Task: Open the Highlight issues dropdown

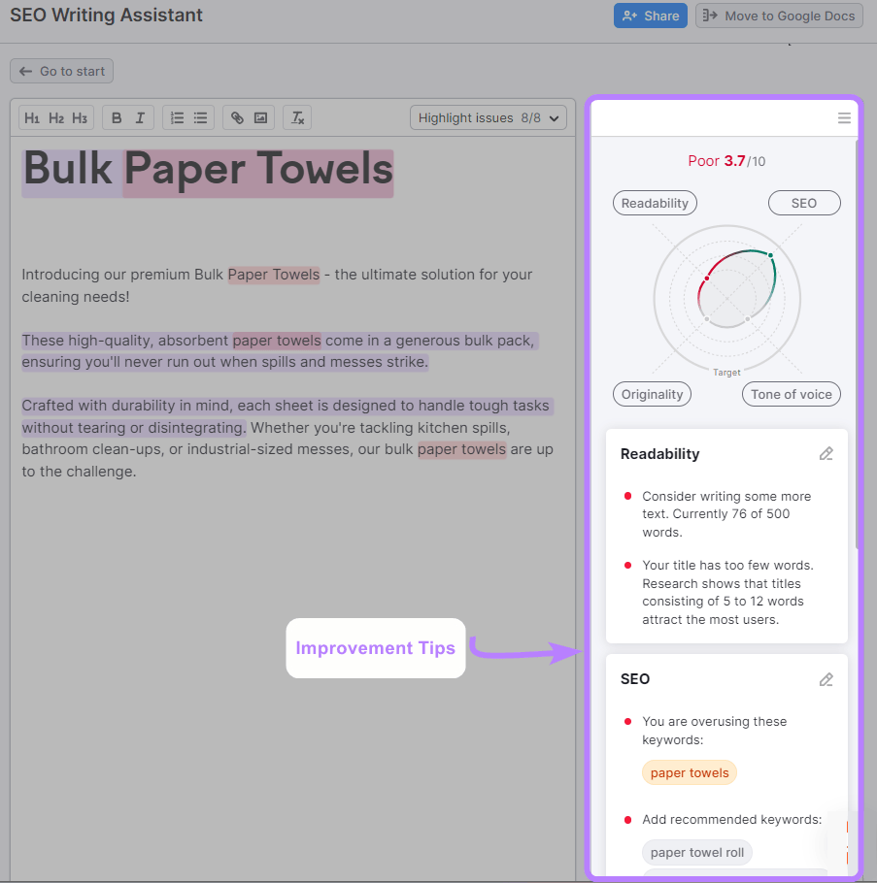Action: (x=489, y=116)
